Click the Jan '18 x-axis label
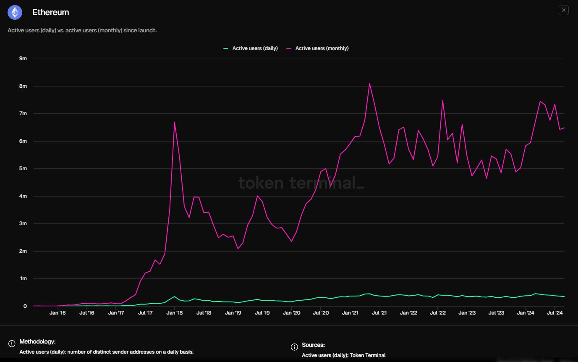This screenshot has width=578, height=362. coord(174,313)
